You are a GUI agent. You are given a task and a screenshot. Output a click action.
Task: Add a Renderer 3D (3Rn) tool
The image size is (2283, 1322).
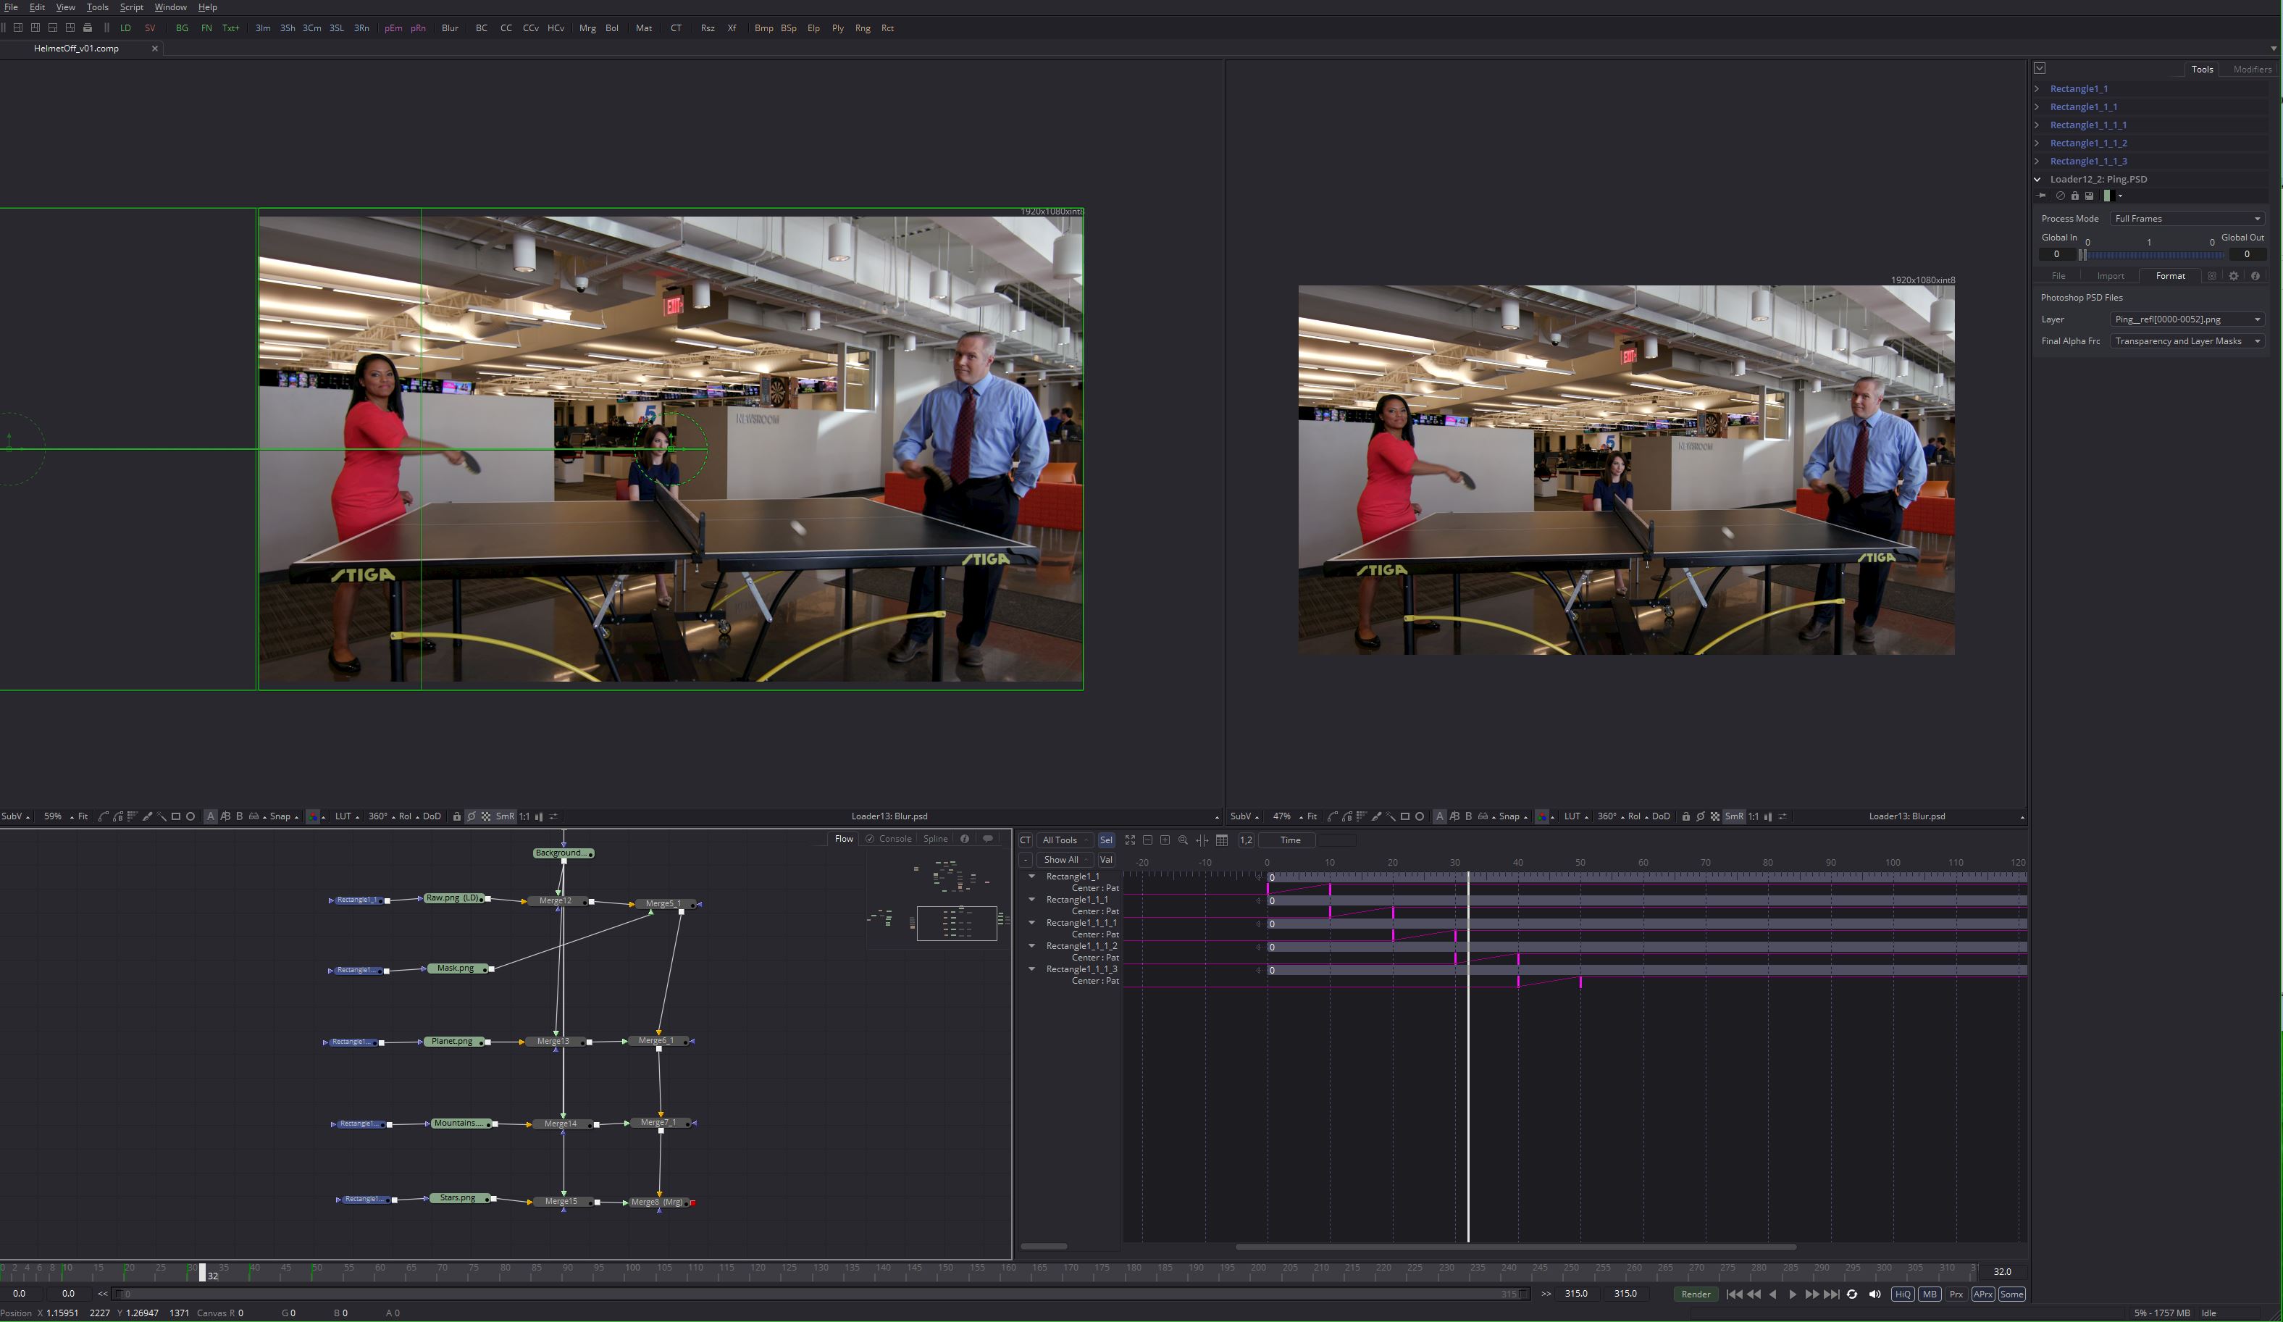click(361, 28)
